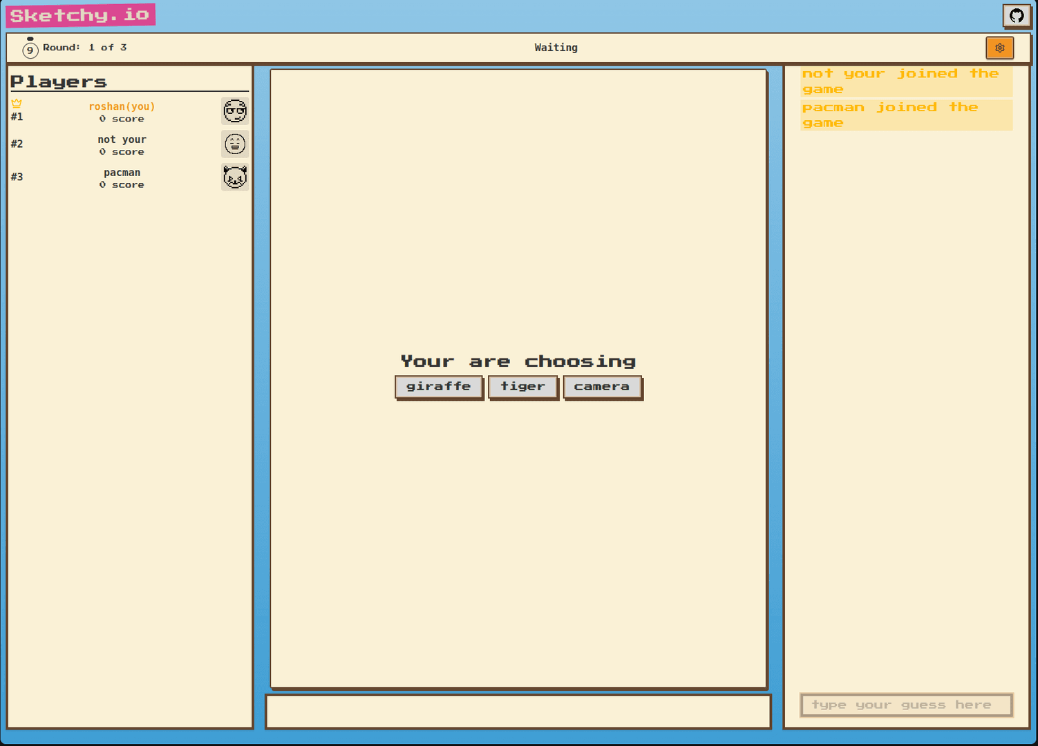Image resolution: width=1038 pixels, height=746 pixels.
Task: Click the Waiting status text
Action: coord(556,48)
